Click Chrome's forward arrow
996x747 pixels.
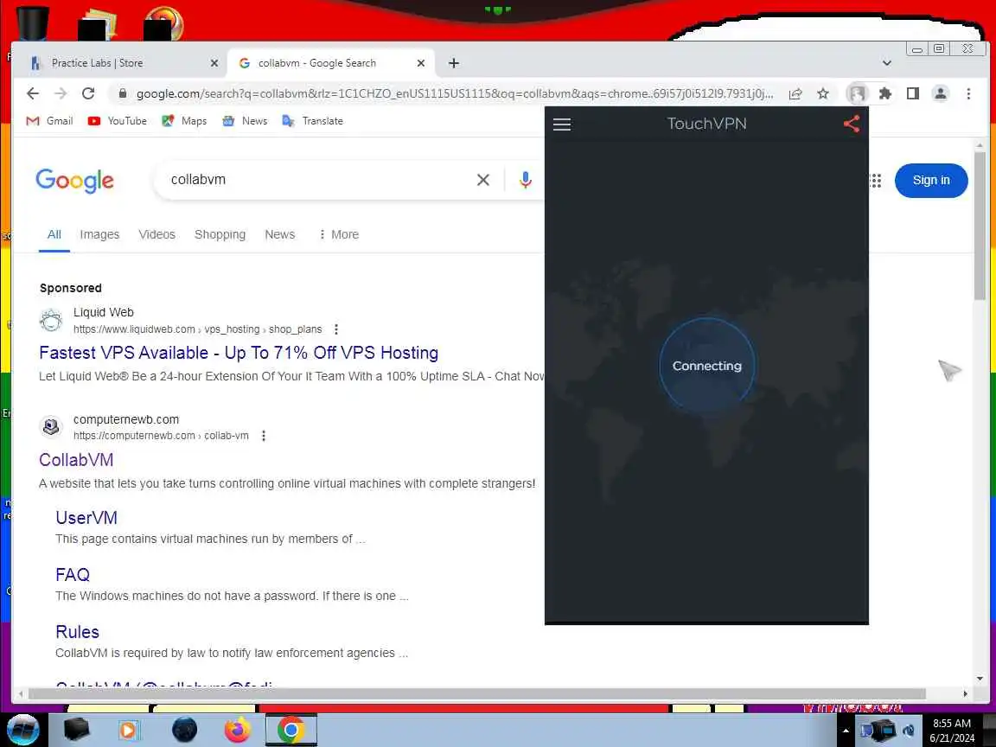[x=61, y=93]
